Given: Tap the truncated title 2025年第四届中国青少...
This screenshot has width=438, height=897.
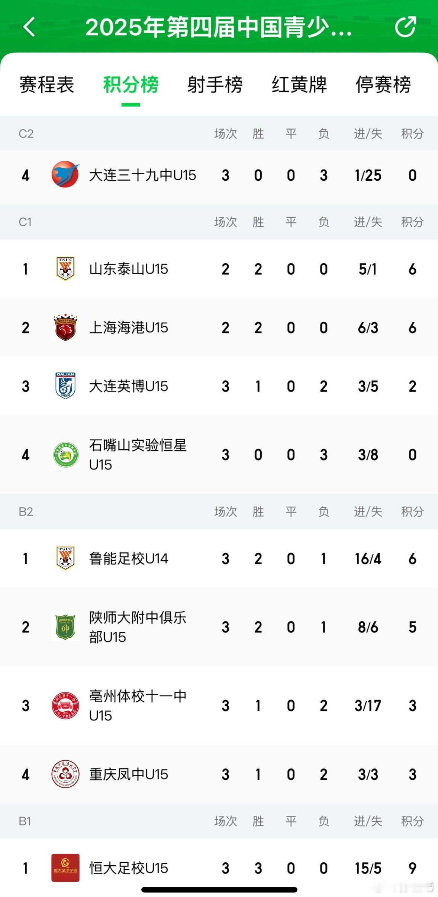Looking at the screenshot, I should pos(219,27).
